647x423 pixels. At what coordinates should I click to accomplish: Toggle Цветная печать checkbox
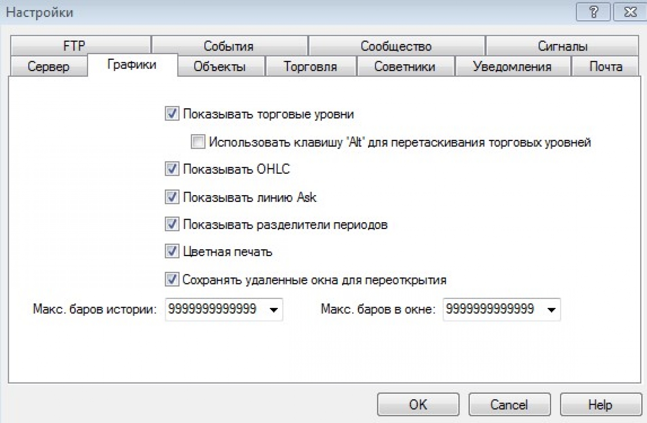click(172, 251)
